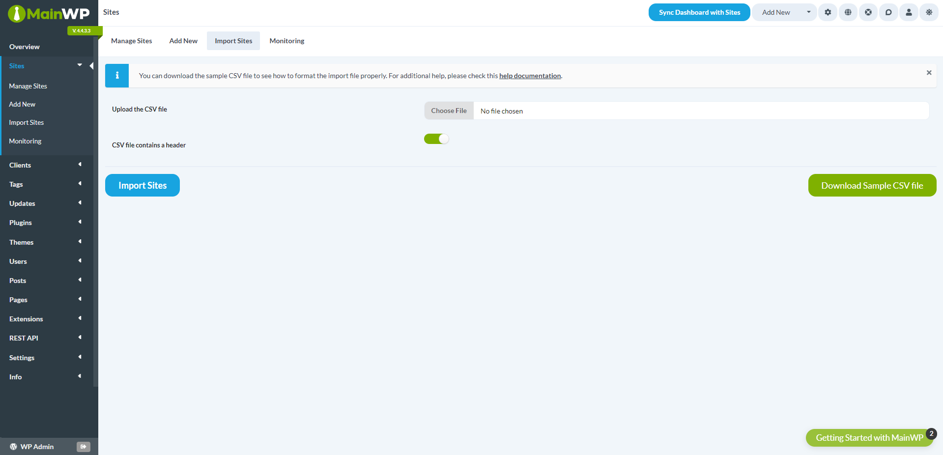Expand the REST API sidebar menu
Viewport: 943px width, 455px height.
[x=80, y=338]
